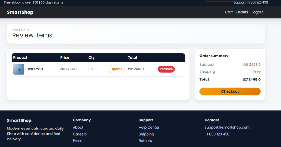This screenshot has width=281, height=147.
Task: Click the unit price value 1234.0
Action: (x=68, y=69)
